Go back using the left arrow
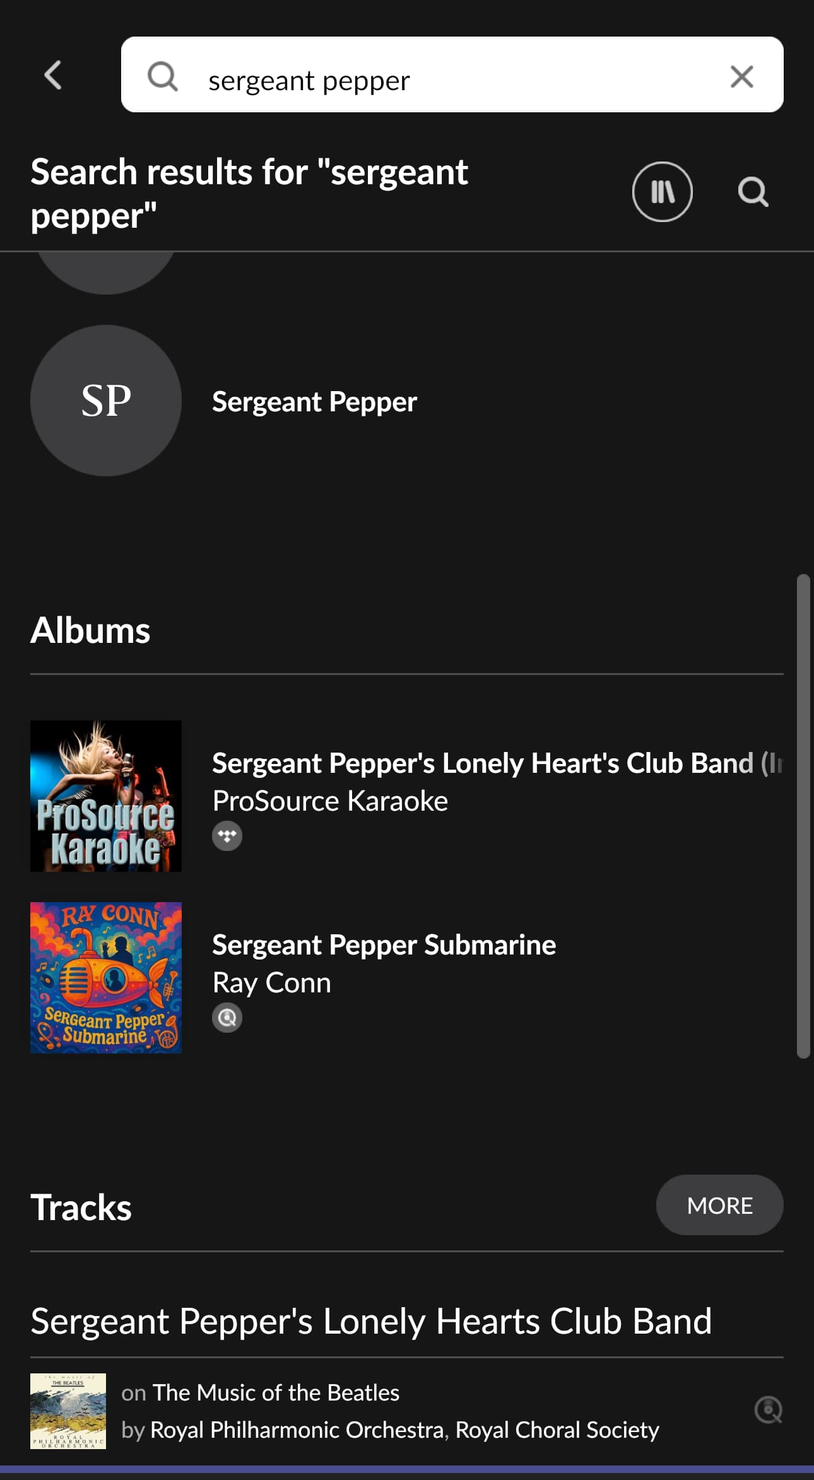 tap(54, 76)
